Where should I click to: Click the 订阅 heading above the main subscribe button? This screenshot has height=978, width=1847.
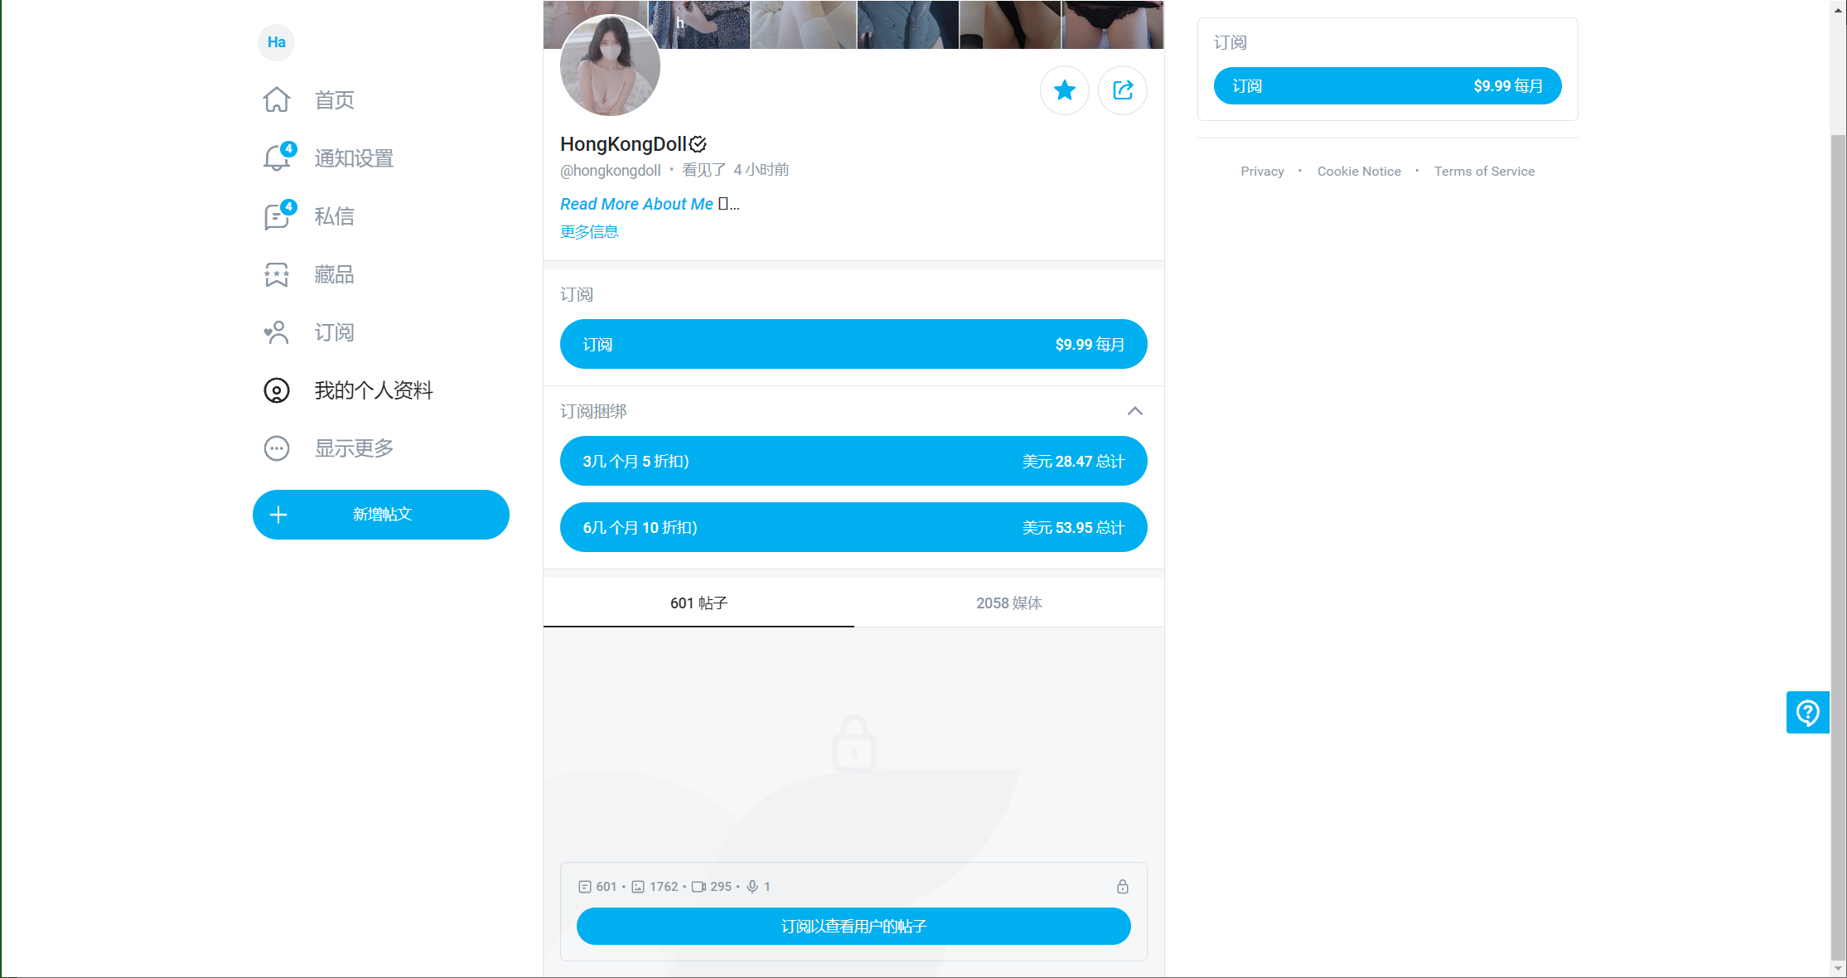click(x=577, y=294)
